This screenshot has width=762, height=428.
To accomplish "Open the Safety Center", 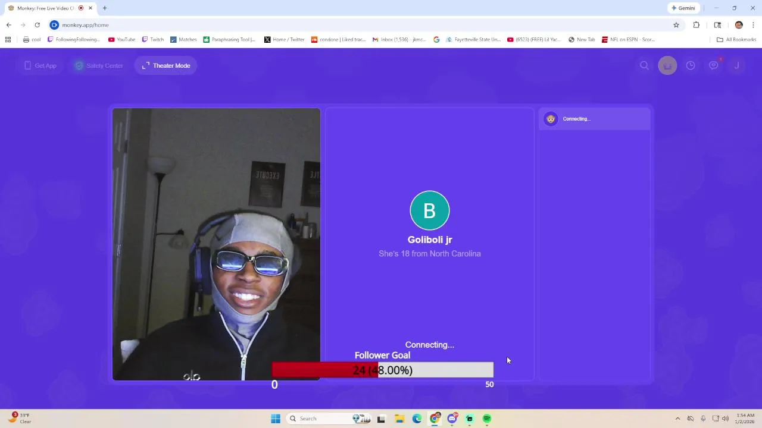I will coord(99,65).
